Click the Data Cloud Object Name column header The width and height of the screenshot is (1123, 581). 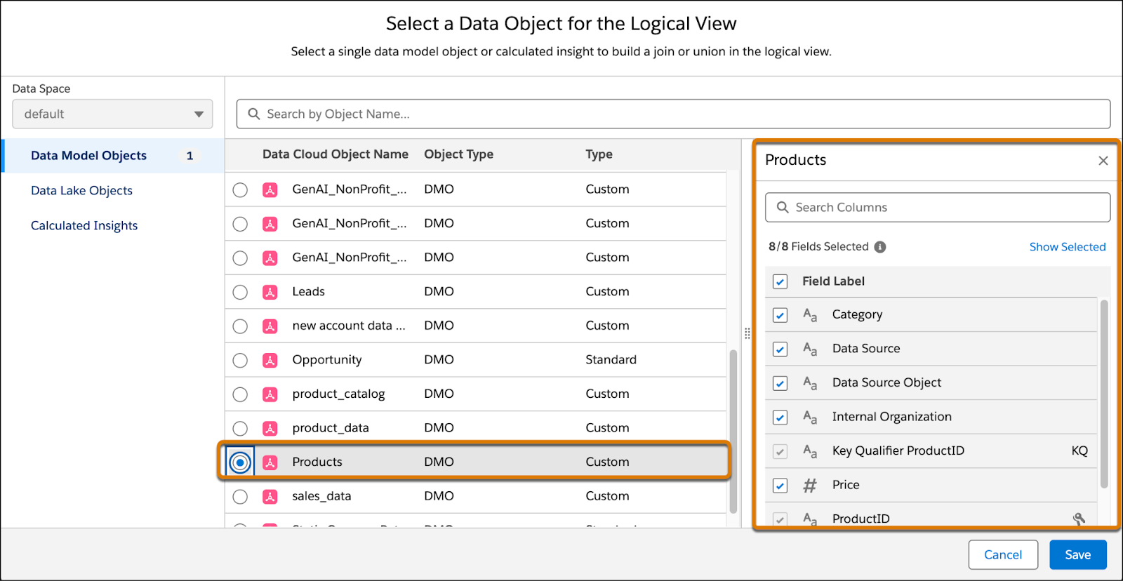coord(335,154)
